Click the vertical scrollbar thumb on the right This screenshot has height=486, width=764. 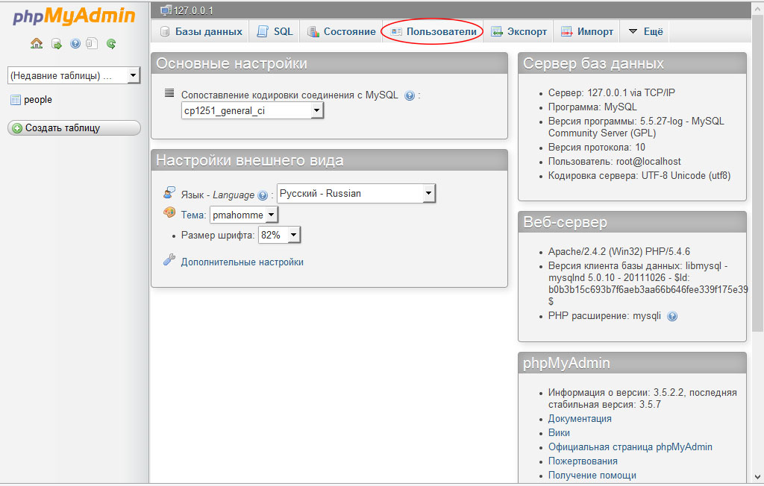758,173
